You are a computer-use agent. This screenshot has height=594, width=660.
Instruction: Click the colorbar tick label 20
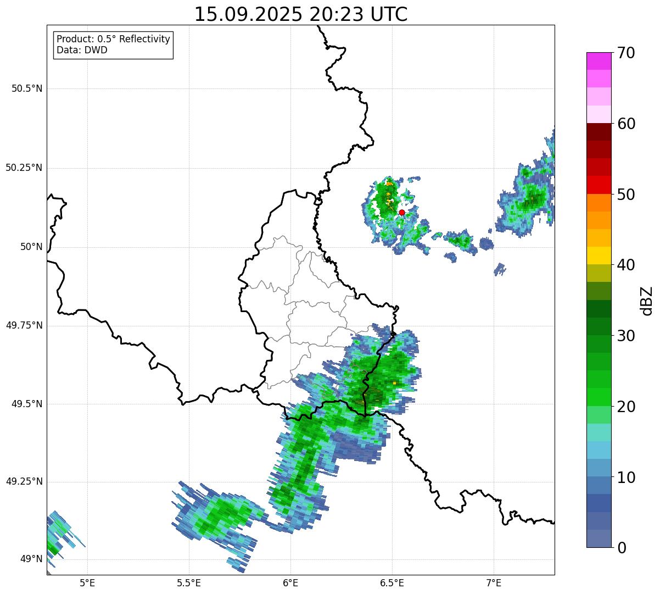click(x=626, y=407)
